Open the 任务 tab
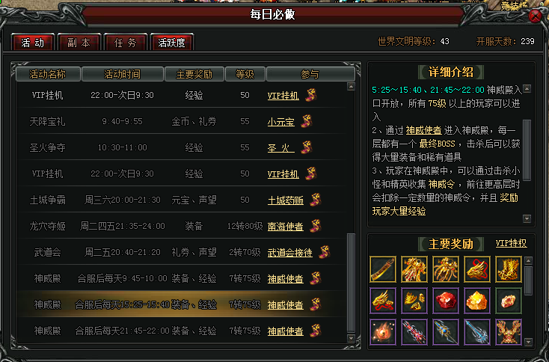Screen dimensions: 549x362 [x=126, y=43]
